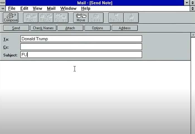Open message Options button
195x134 pixels.
[x=97, y=28]
